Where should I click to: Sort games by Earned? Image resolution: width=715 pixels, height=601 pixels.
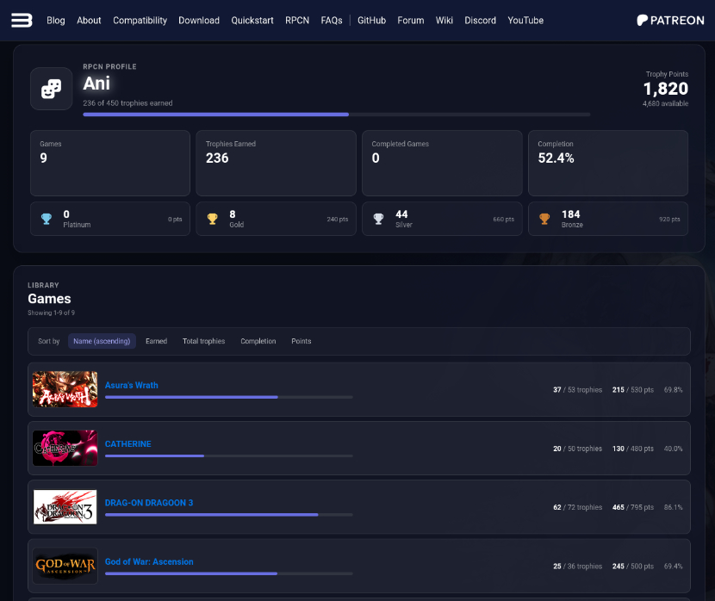pos(157,341)
